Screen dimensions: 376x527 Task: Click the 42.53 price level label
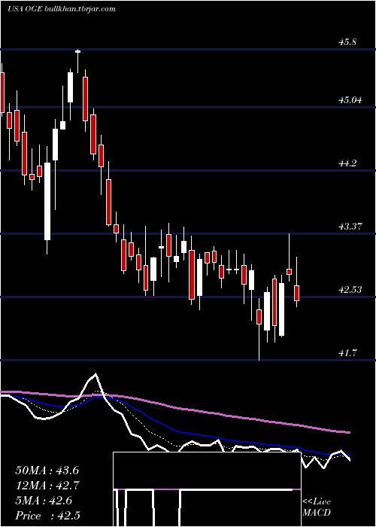[350, 289]
